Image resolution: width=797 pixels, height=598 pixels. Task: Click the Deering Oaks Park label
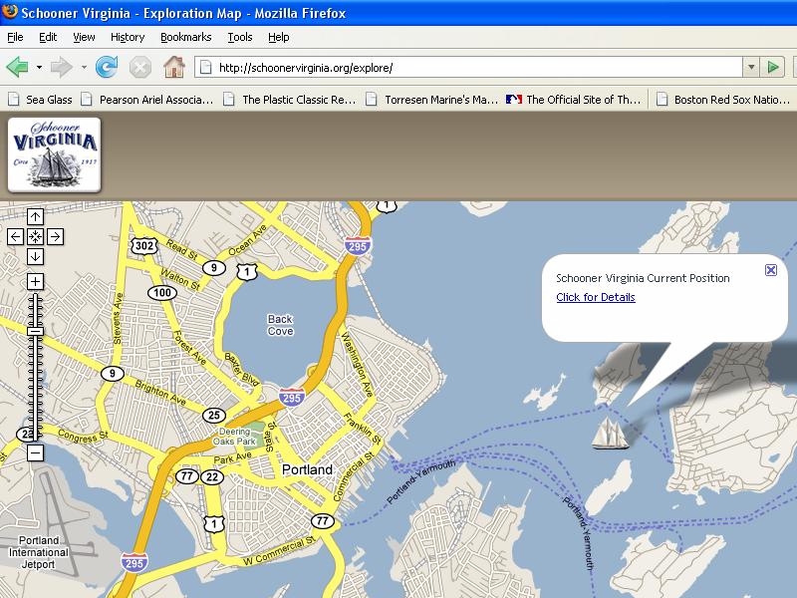coord(234,437)
